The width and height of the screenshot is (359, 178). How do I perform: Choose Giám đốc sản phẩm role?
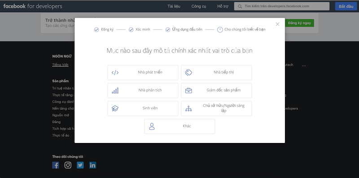216,91
